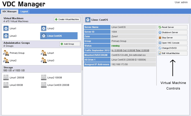191x116 pixels.
Task: Click the Linux1 virtual machine gear icon
Action: point(6,28)
